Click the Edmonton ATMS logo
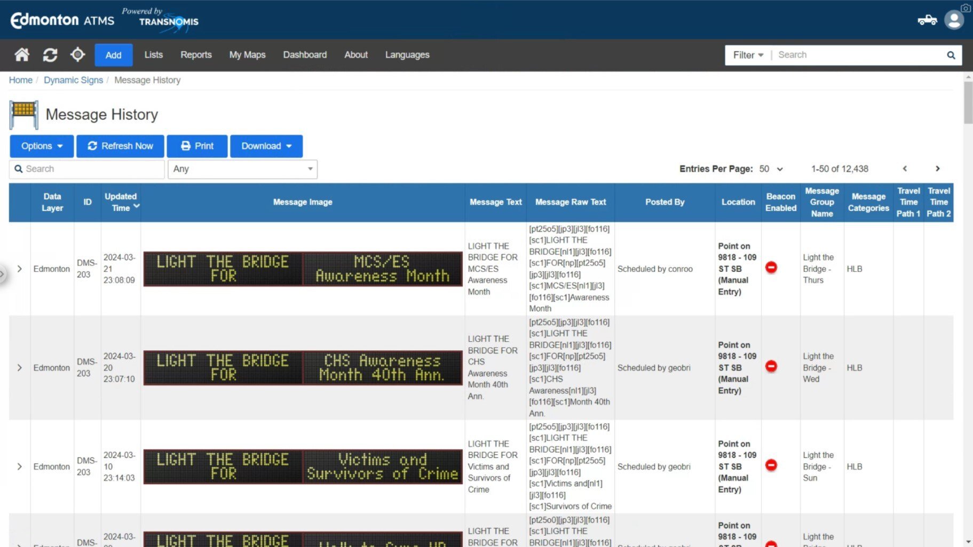Image resolution: width=973 pixels, height=547 pixels. (62, 20)
